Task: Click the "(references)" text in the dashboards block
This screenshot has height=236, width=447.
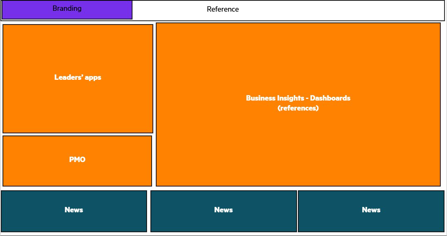Action: pyautogui.click(x=298, y=108)
